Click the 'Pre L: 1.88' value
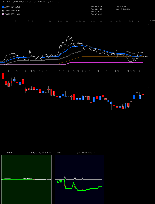The image size is (155, 204). click(96, 12)
